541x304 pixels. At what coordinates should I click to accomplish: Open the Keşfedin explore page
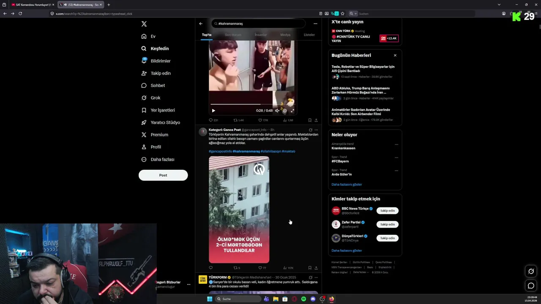tap(155, 49)
